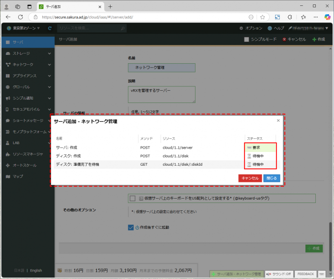Click the セキュアモバイル phone icon

pos(7,109)
